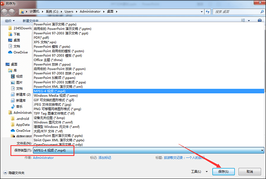Click the Administrator author link
This screenshot has height=179, width=266.
(43, 158)
